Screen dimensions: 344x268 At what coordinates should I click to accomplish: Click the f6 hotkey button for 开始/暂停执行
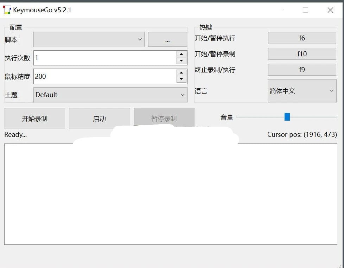302,38
